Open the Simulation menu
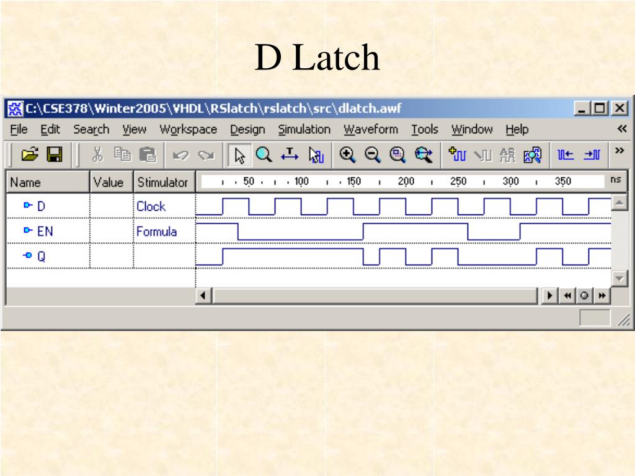Viewport: 635px width, 476px height. pos(304,130)
